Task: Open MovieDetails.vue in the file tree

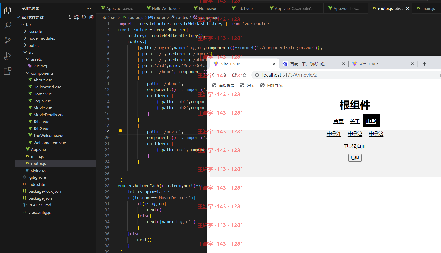Action: tap(49, 115)
